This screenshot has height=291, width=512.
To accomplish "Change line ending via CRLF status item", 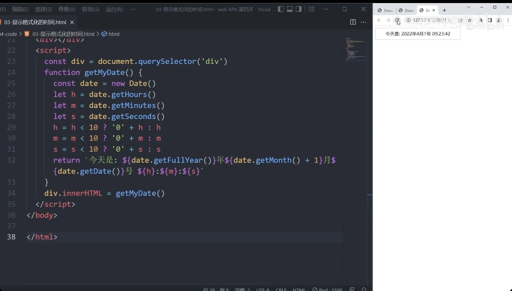I will pyautogui.click(x=281, y=289).
